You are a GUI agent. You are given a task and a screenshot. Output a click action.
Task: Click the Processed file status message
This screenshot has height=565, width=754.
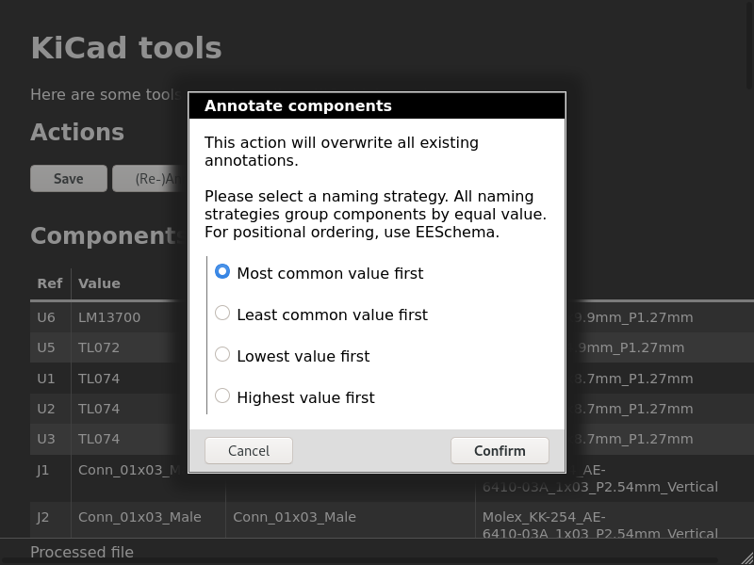[82, 552]
